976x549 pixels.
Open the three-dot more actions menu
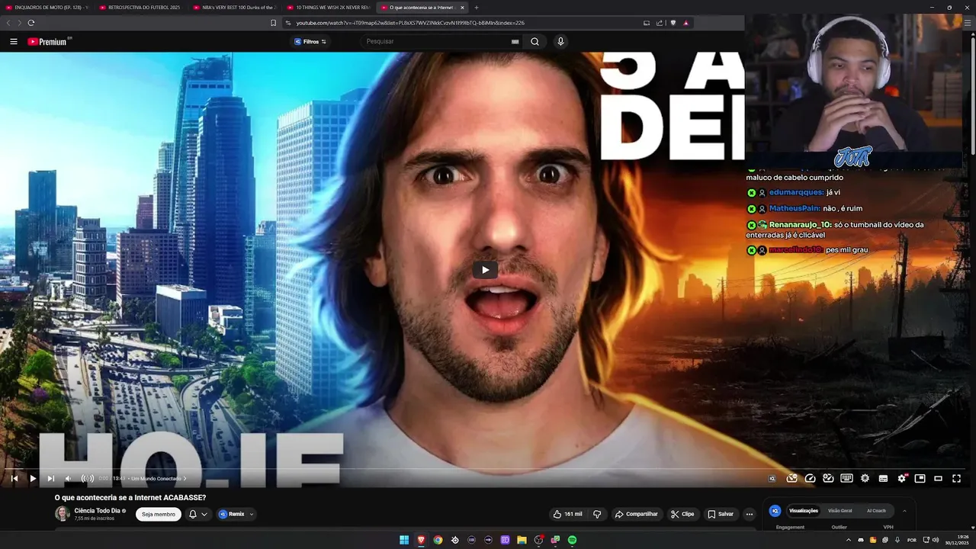(750, 514)
